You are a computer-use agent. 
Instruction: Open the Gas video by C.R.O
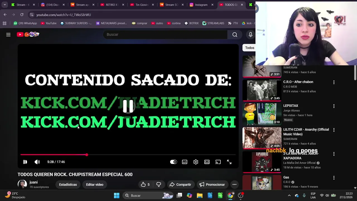[x=286, y=177]
